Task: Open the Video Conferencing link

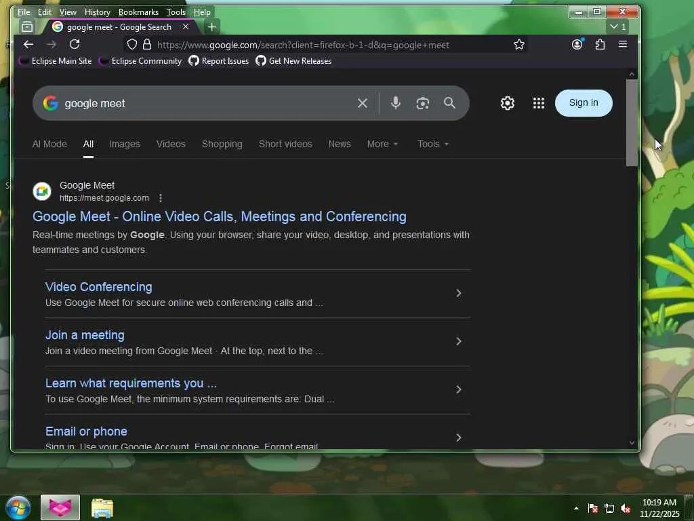Action: (x=99, y=287)
